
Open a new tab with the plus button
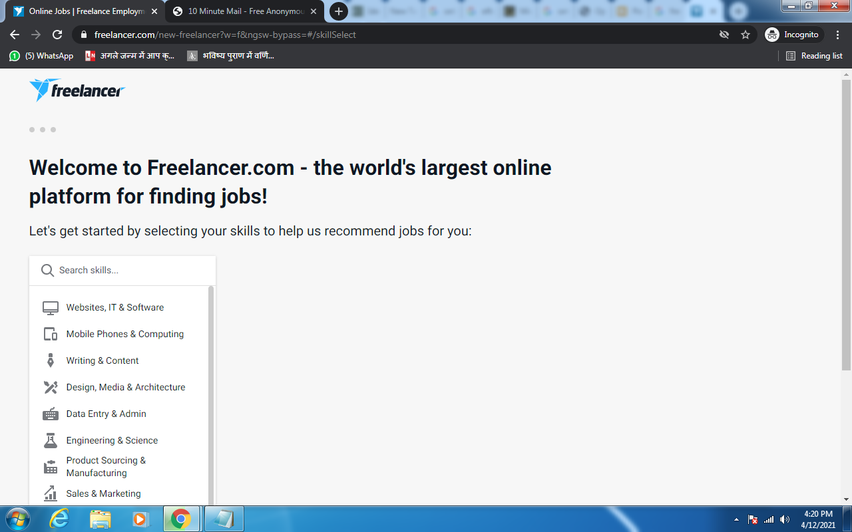339,11
